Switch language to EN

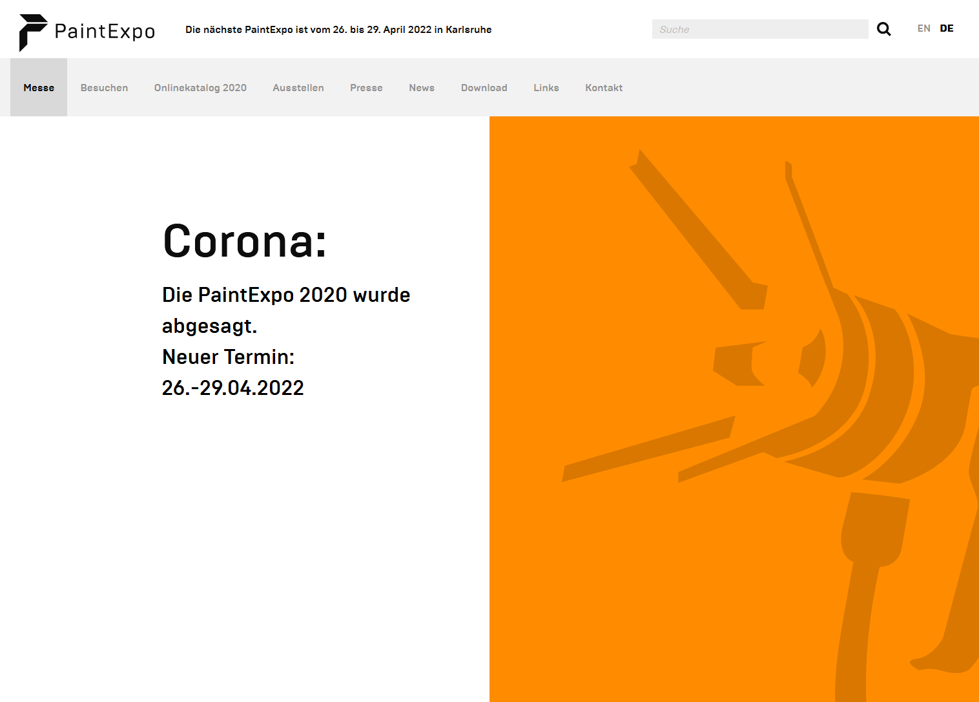[923, 28]
